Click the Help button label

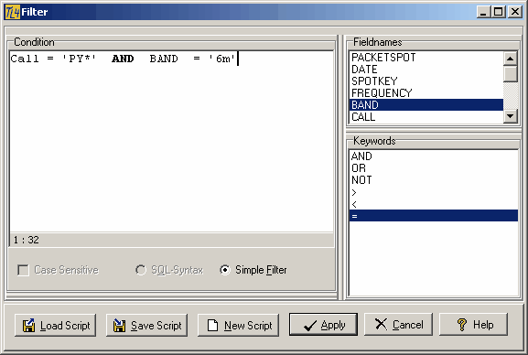[x=483, y=325]
